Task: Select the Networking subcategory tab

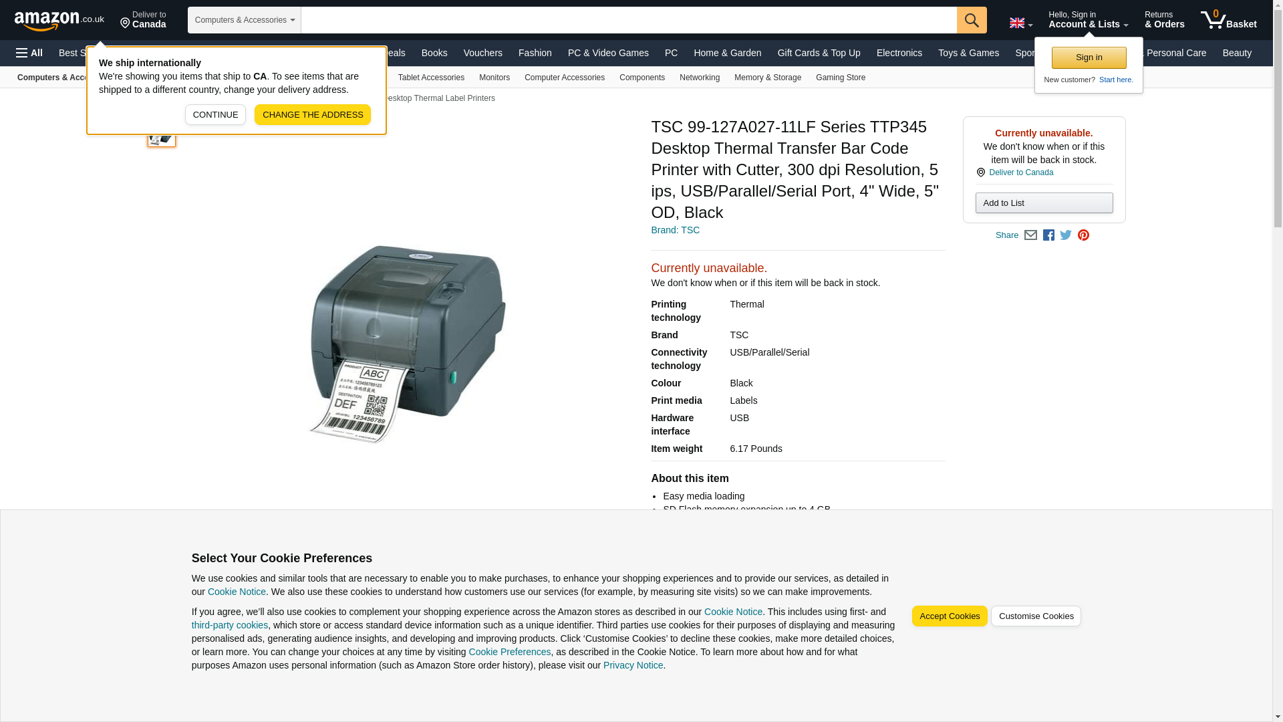Action: pos(699,78)
